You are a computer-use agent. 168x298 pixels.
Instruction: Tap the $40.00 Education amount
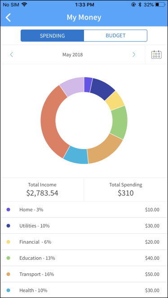(152, 258)
